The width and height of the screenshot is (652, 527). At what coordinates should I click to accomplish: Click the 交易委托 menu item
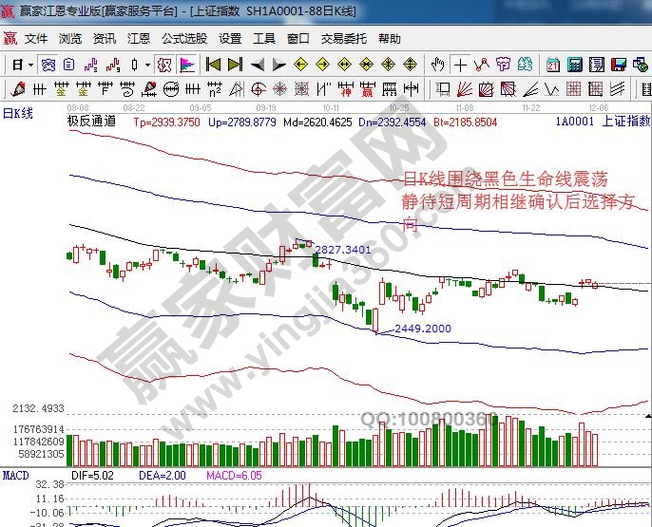click(x=343, y=39)
